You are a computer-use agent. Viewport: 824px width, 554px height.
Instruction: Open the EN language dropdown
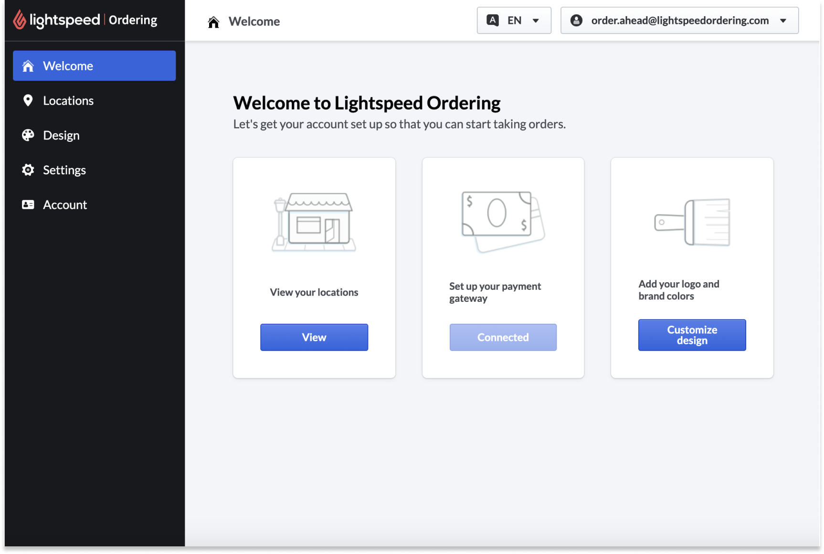pyautogui.click(x=514, y=21)
